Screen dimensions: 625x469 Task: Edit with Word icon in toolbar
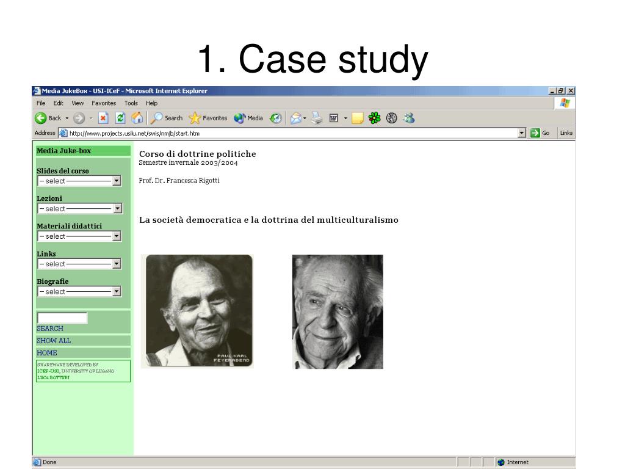tap(334, 118)
